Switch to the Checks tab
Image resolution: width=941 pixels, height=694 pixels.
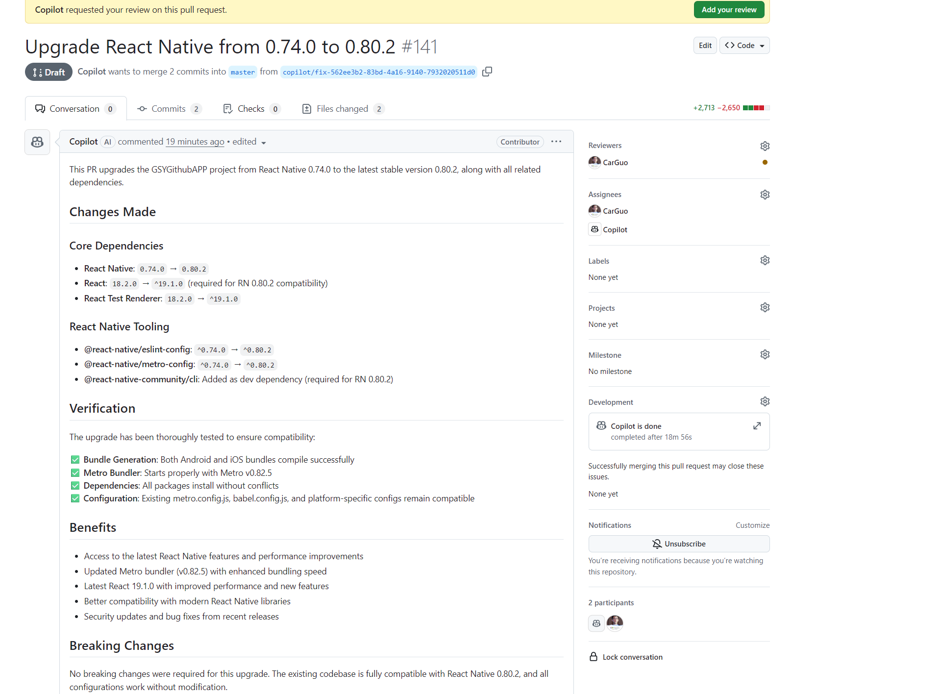tap(252, 109)
